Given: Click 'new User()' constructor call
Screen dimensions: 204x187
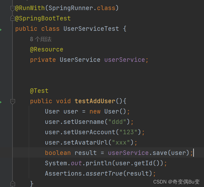Looking at the screenshot, I should [x=108, y=112].
